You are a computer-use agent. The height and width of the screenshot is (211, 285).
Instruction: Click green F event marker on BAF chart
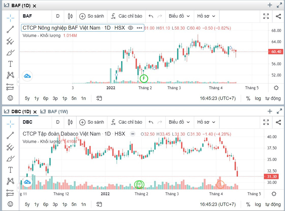coord(144,78)
